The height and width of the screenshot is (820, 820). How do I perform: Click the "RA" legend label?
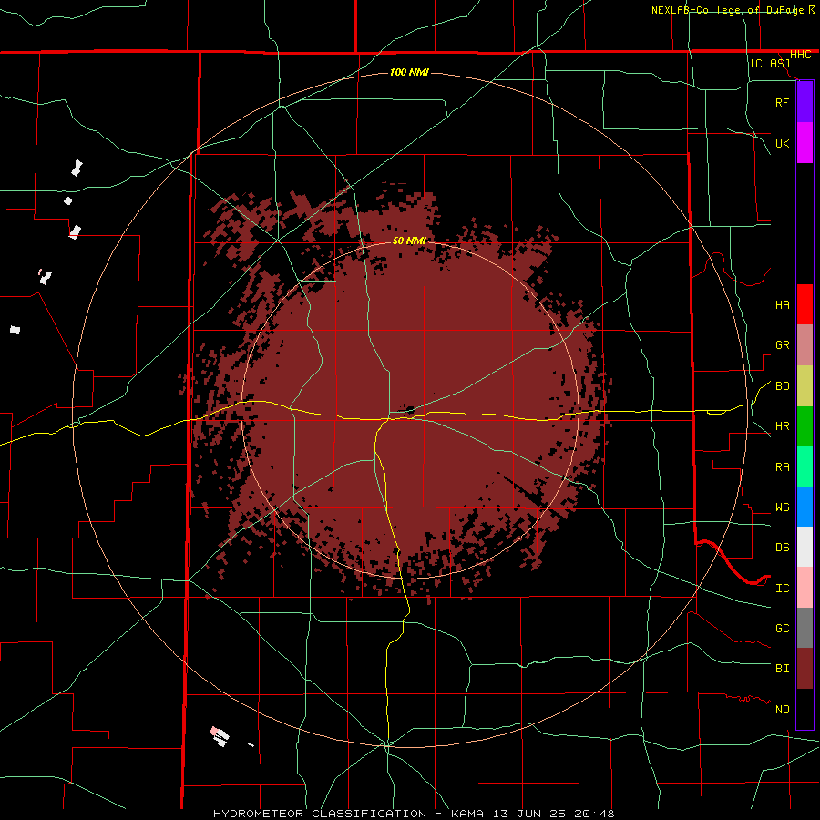(782, 467)
